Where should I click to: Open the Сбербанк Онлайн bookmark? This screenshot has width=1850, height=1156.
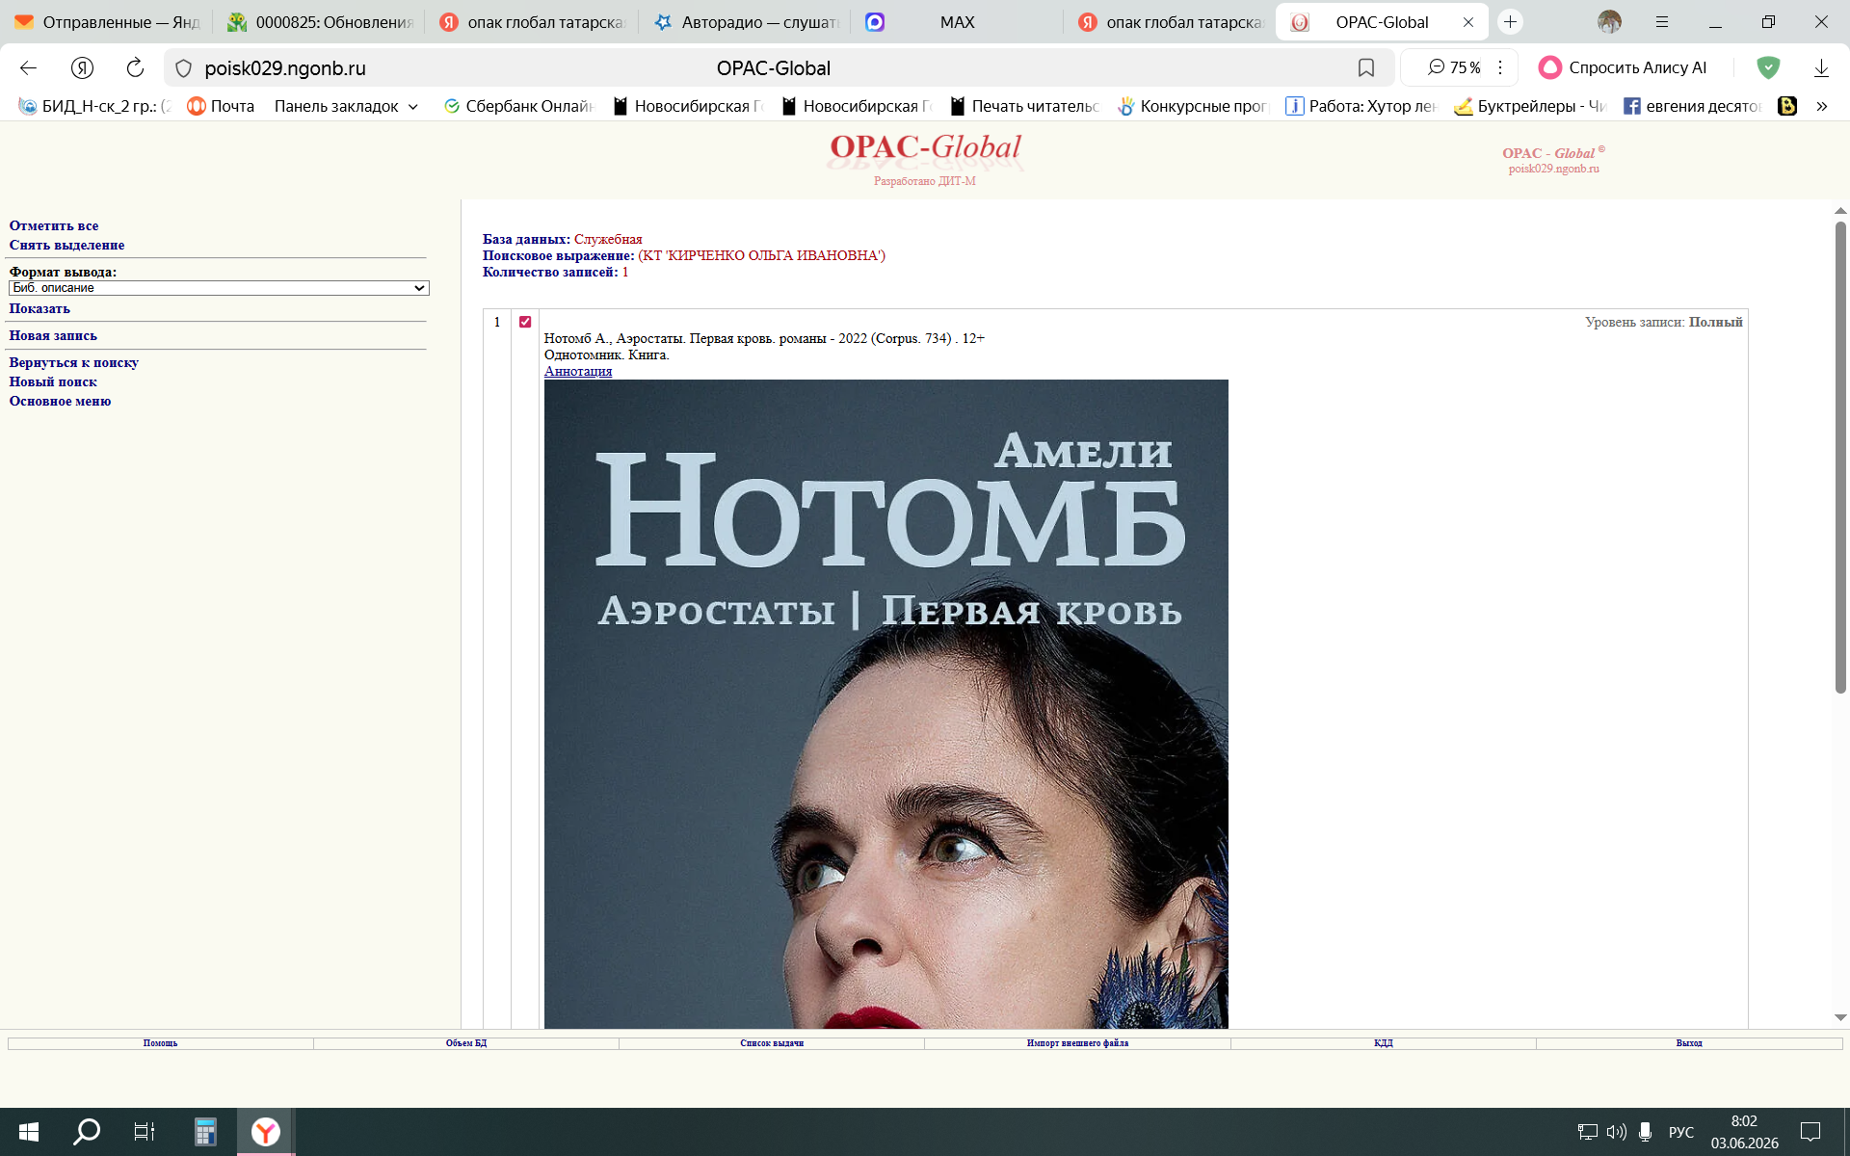click(518, 106)
